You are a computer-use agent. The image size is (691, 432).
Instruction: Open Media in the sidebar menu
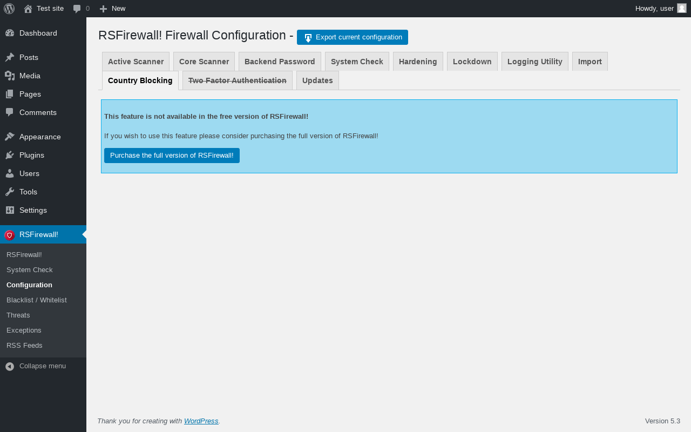click(43, 76)
